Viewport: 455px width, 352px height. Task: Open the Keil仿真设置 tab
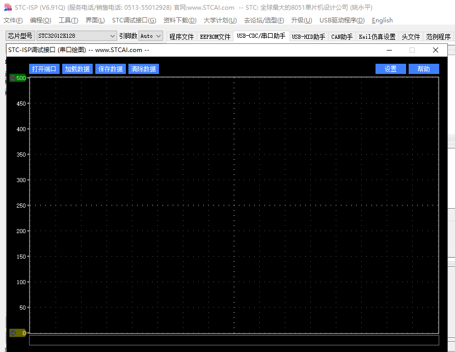(377, 37)
